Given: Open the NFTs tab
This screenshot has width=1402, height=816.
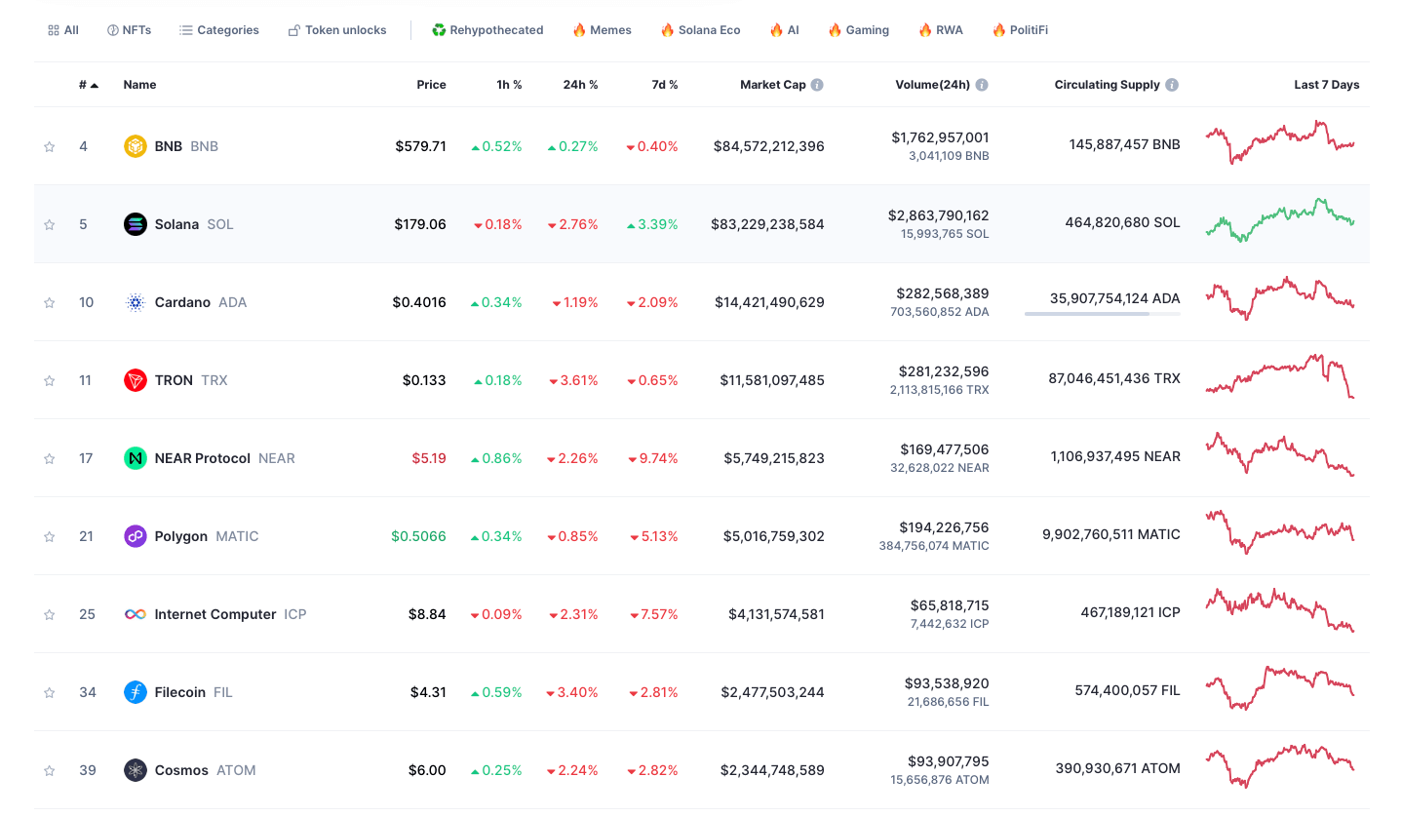Looking at the screenshot, I should (x=129, y=30).
